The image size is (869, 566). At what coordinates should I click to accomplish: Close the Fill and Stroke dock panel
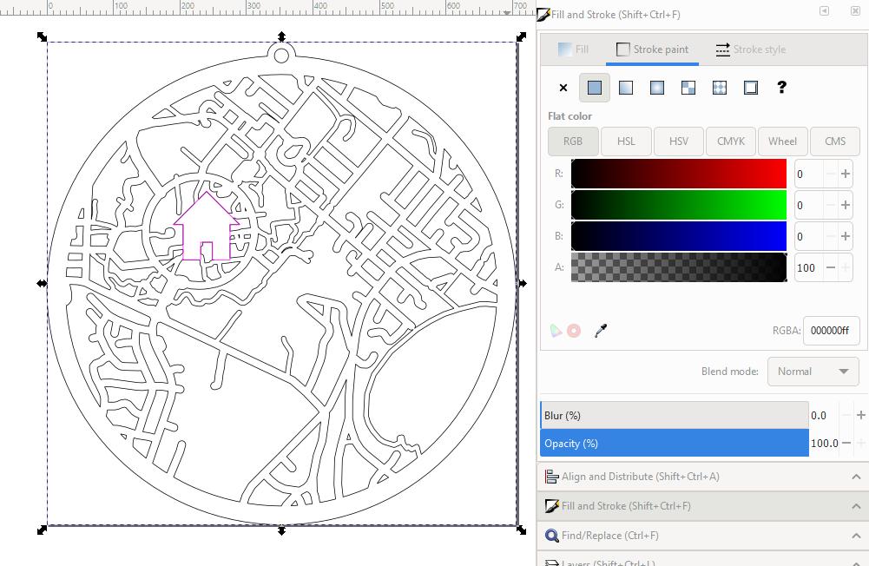coord(855,11)
